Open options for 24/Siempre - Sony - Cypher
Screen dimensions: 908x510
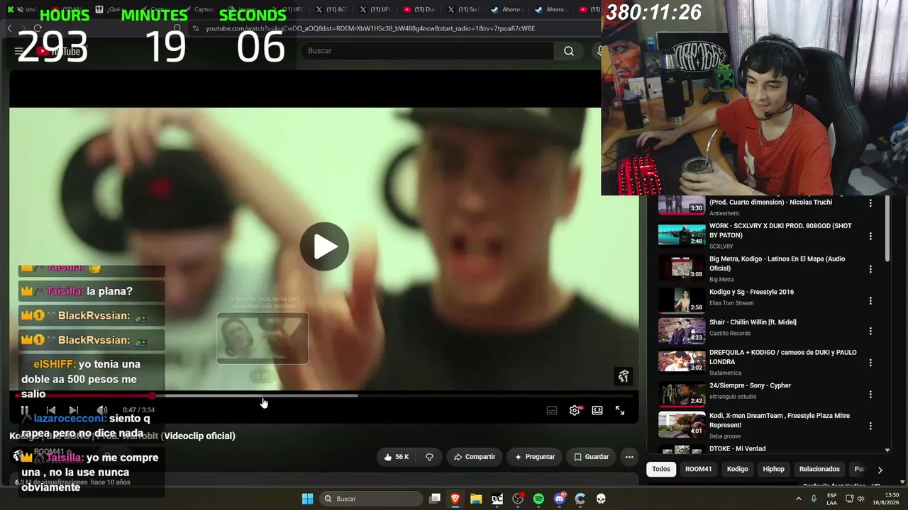click(x=870, y=395)
